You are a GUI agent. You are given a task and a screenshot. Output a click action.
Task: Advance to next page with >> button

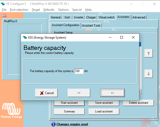pos(112,93)
